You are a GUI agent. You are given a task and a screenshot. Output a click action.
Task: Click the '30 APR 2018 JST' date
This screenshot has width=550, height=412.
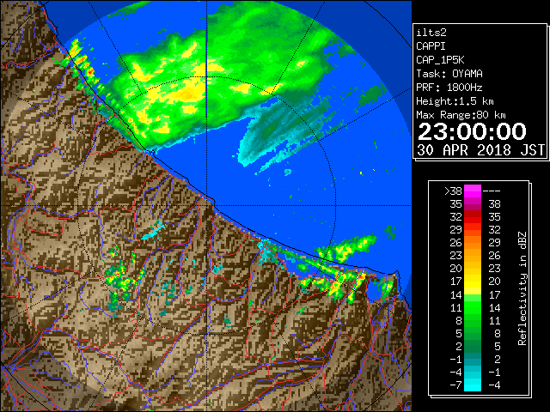tap(480, 150)
